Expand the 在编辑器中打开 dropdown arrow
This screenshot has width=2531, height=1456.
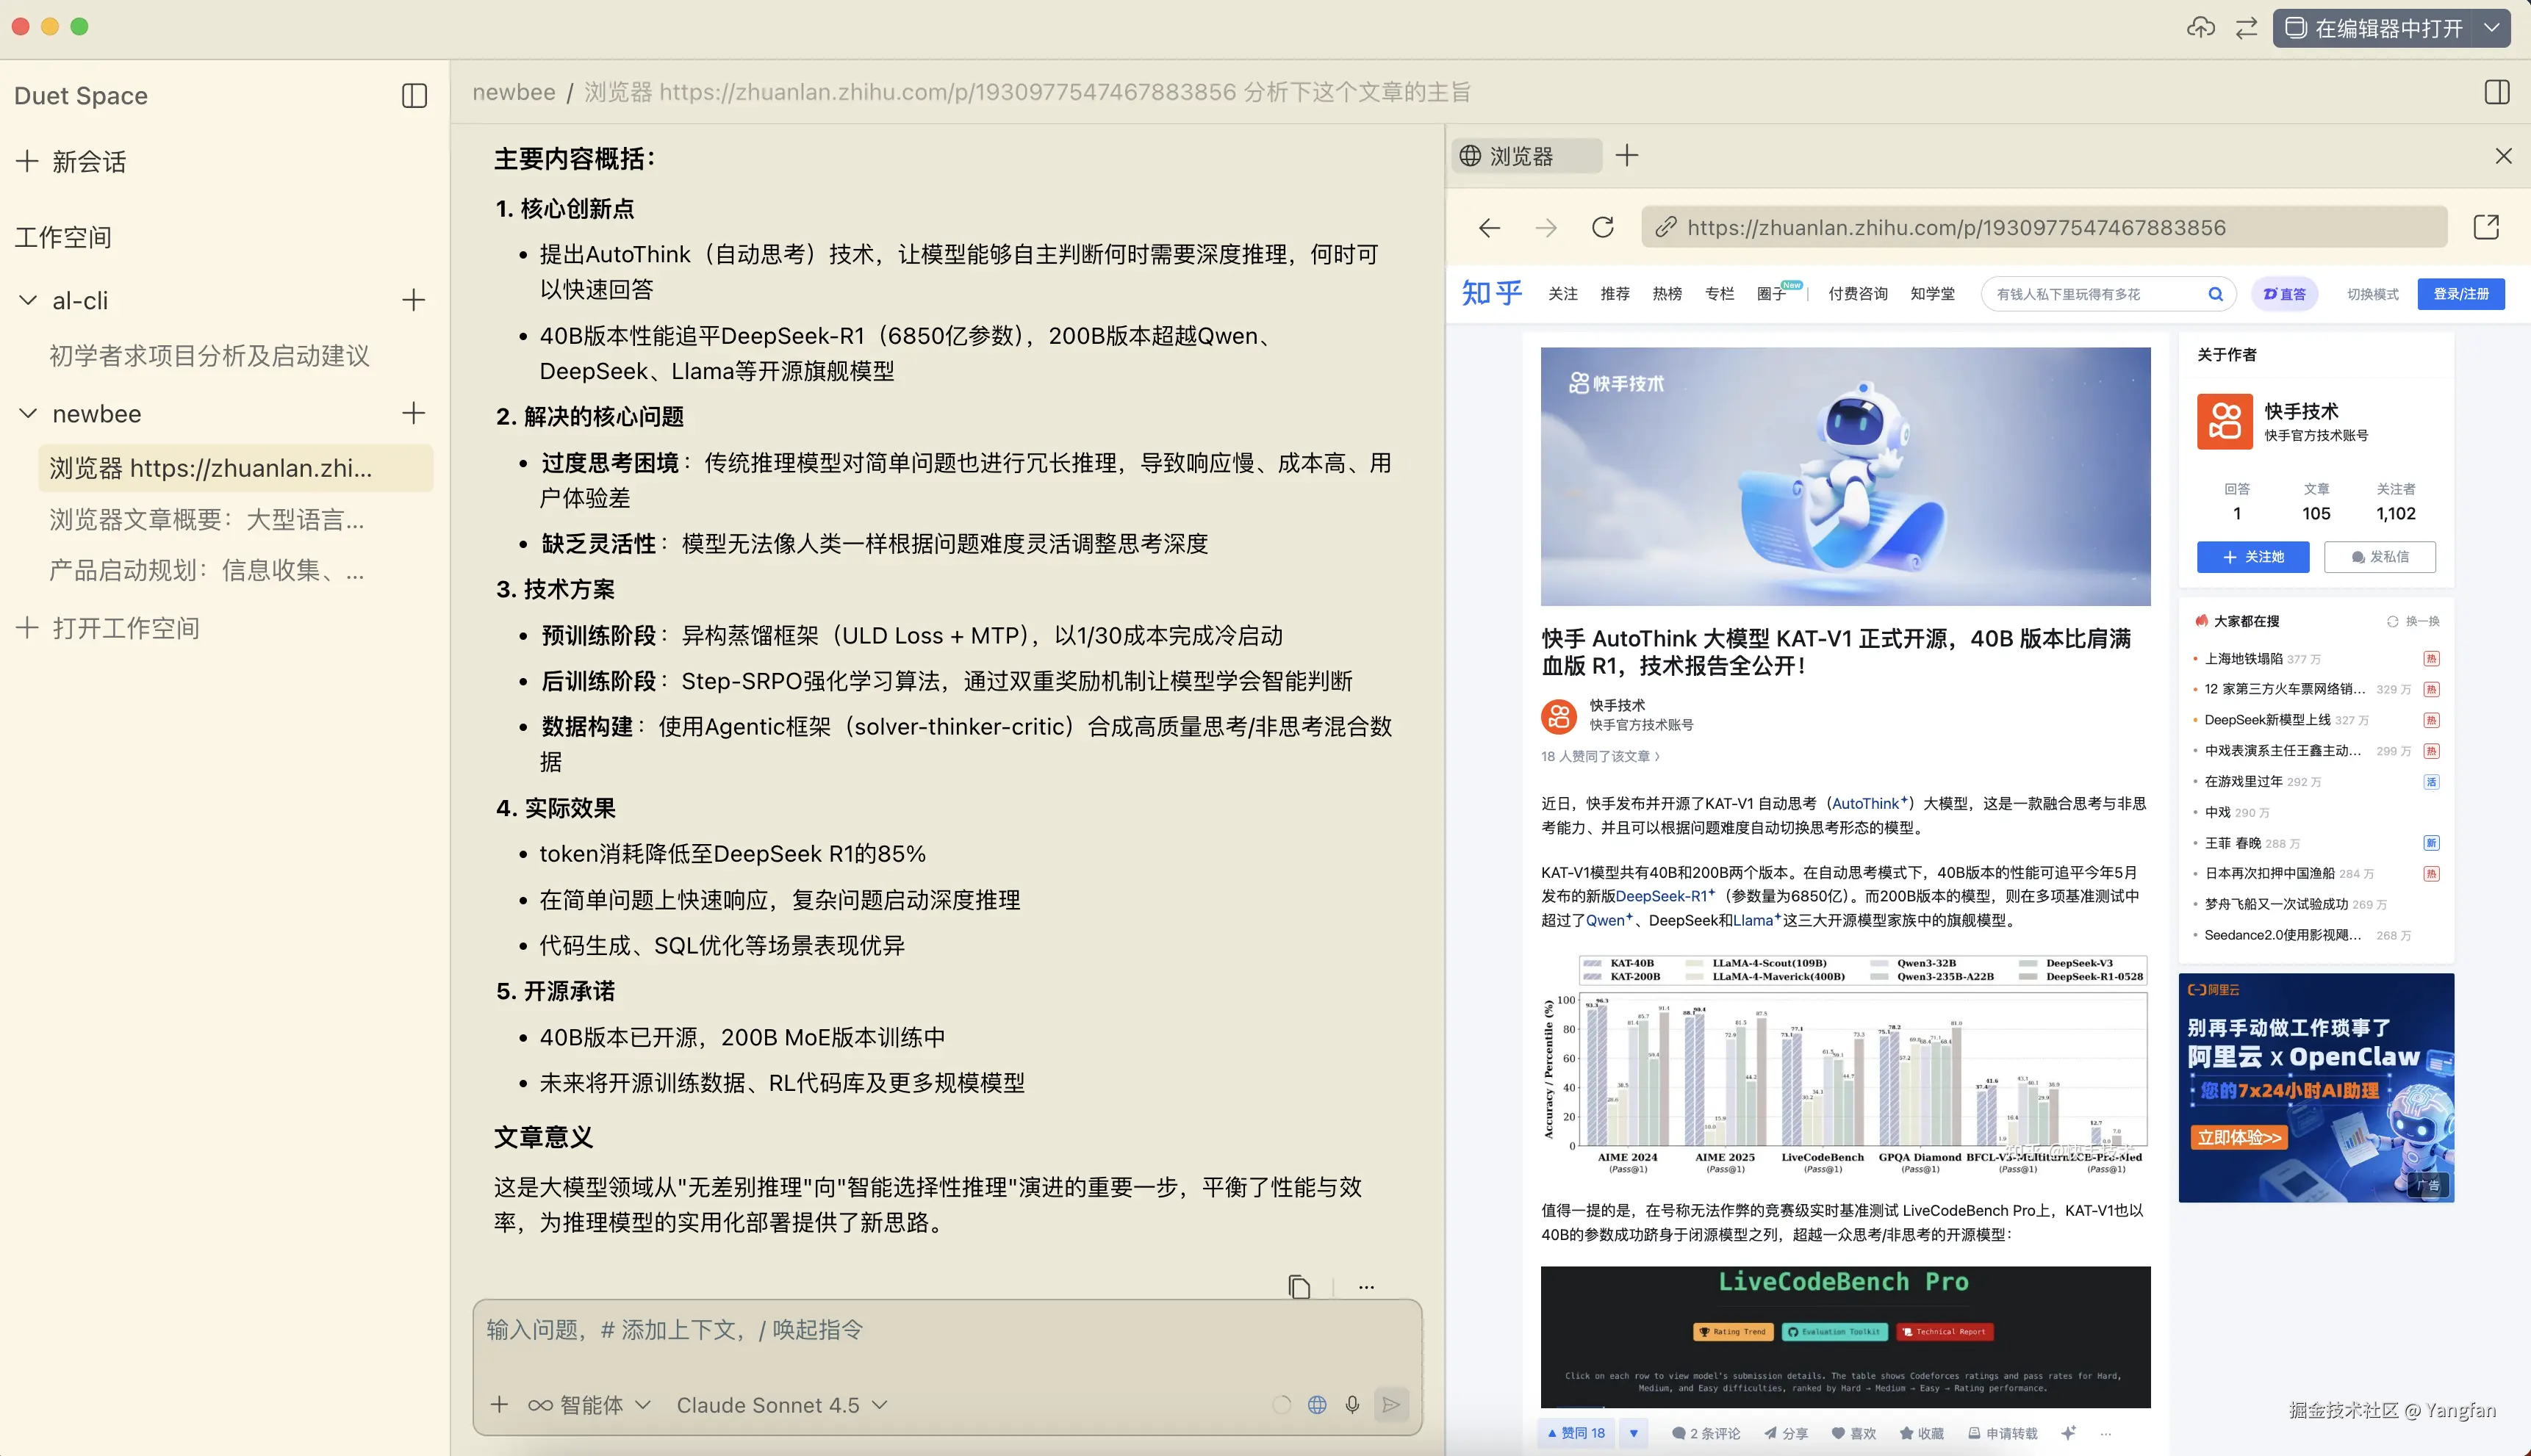2492,28
